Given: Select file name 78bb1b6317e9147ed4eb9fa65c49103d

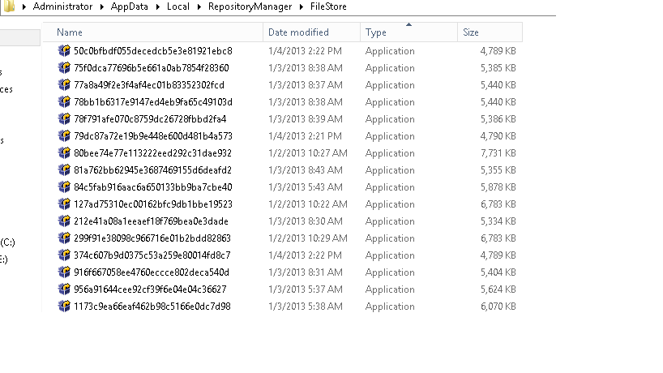Looking at the screenshot, I should 153,102.
